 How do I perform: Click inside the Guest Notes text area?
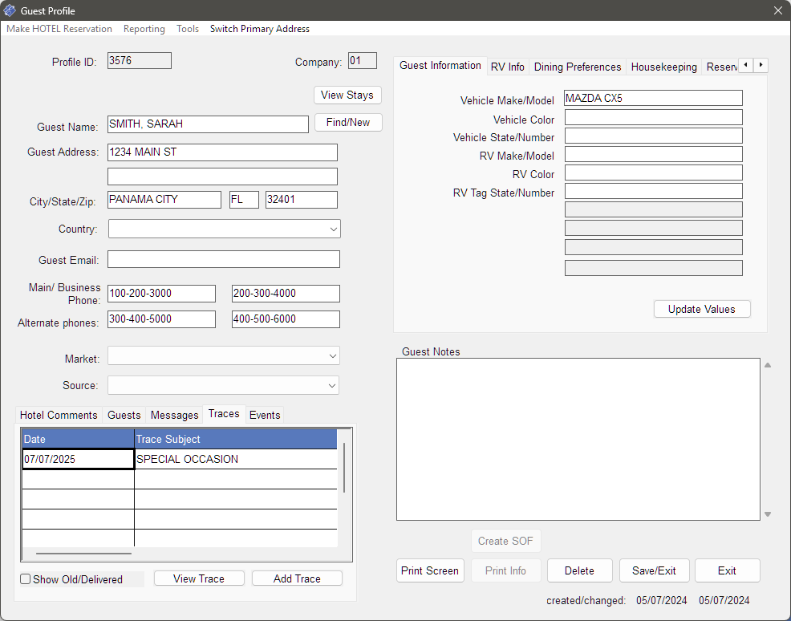click(578, 440)
